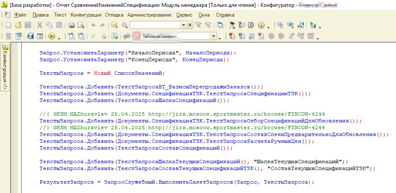
Task: Click the magnifier Find icon
Action: tap(125, 25)
